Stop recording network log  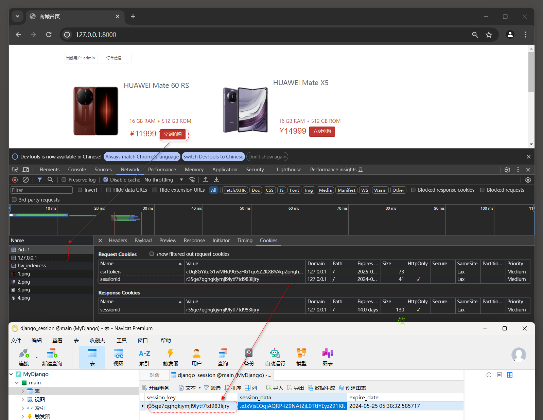point(15,180)
